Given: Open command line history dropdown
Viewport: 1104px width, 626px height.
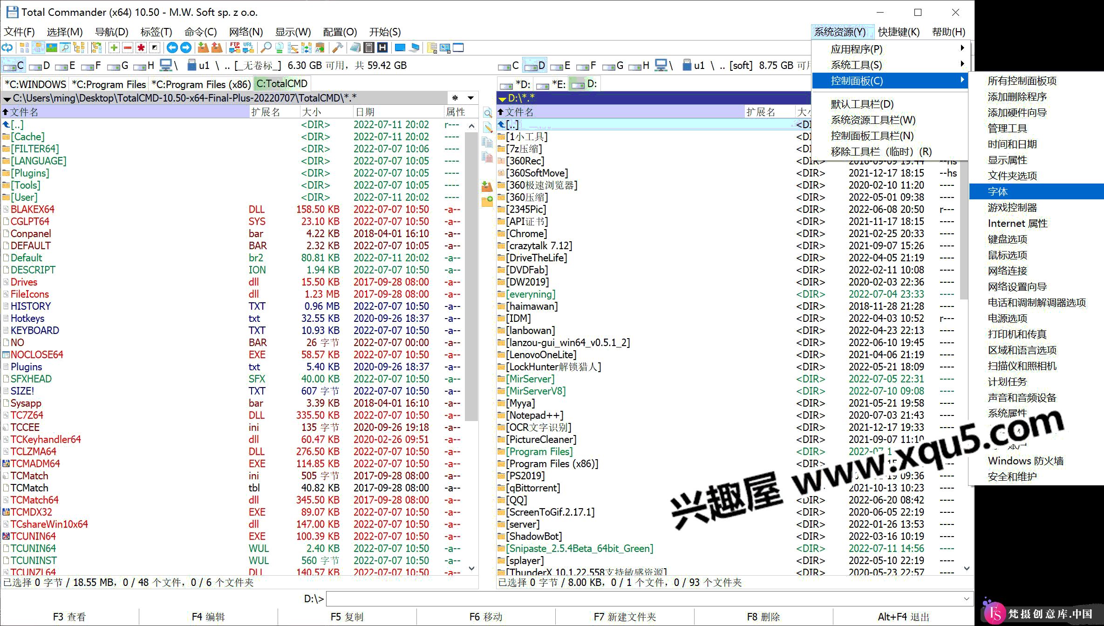Looking at the screenshot, I should coord(966,599).
